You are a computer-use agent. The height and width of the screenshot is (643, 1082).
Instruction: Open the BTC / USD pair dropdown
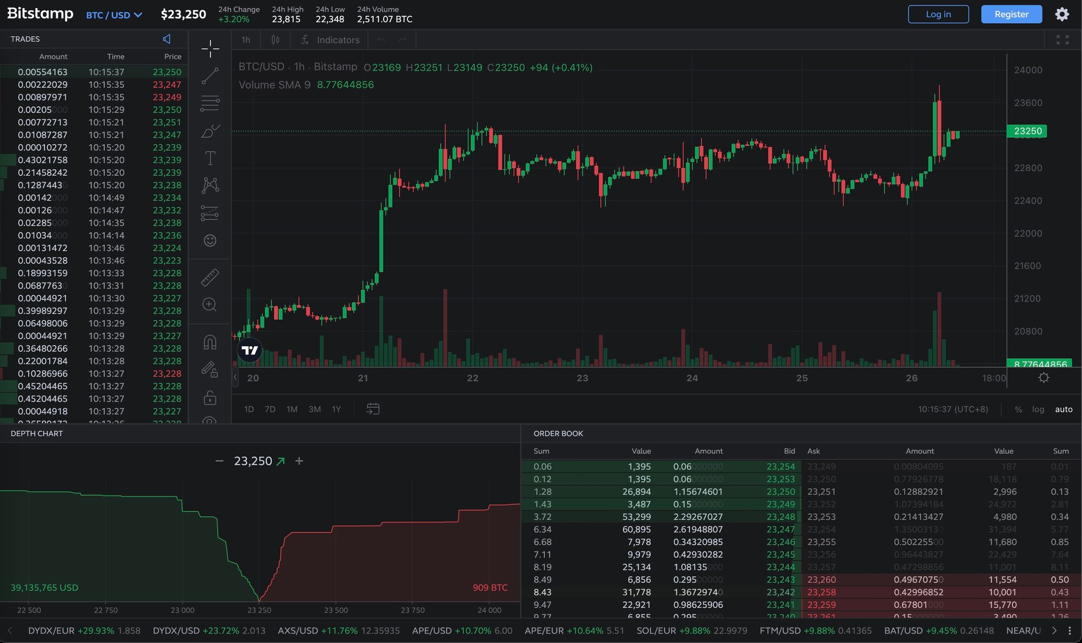pos(114,15)
